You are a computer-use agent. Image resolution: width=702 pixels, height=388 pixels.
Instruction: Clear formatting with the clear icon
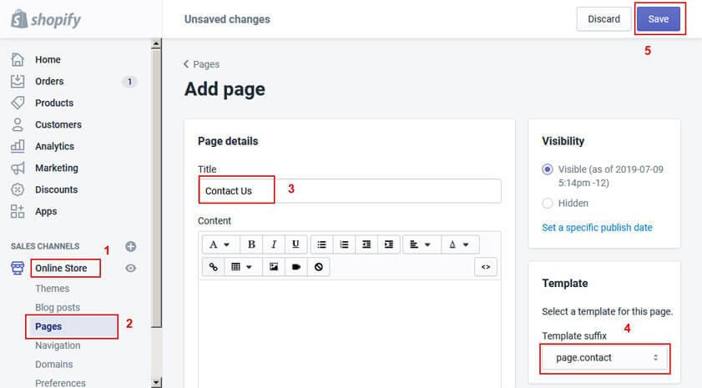318,267
